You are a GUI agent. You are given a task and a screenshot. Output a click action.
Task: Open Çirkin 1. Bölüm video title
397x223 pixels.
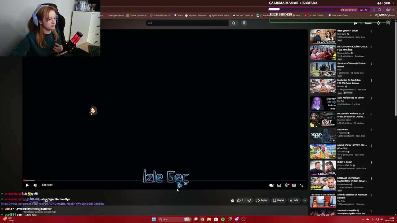(345, 162)
